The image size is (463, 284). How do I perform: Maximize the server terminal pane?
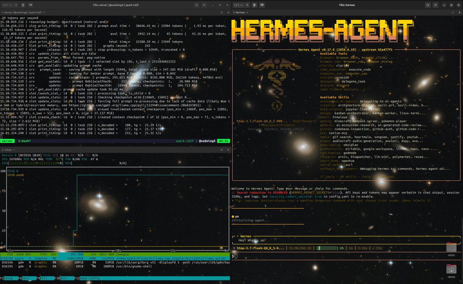222,13
